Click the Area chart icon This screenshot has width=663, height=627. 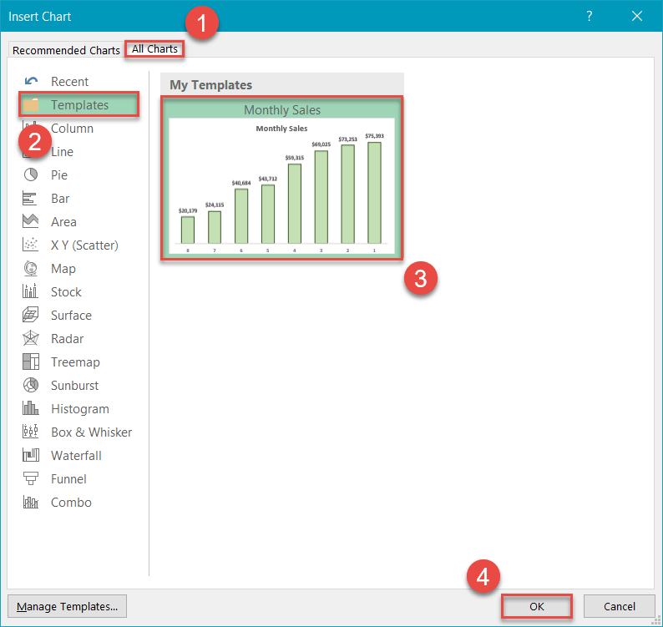(30, 220)
